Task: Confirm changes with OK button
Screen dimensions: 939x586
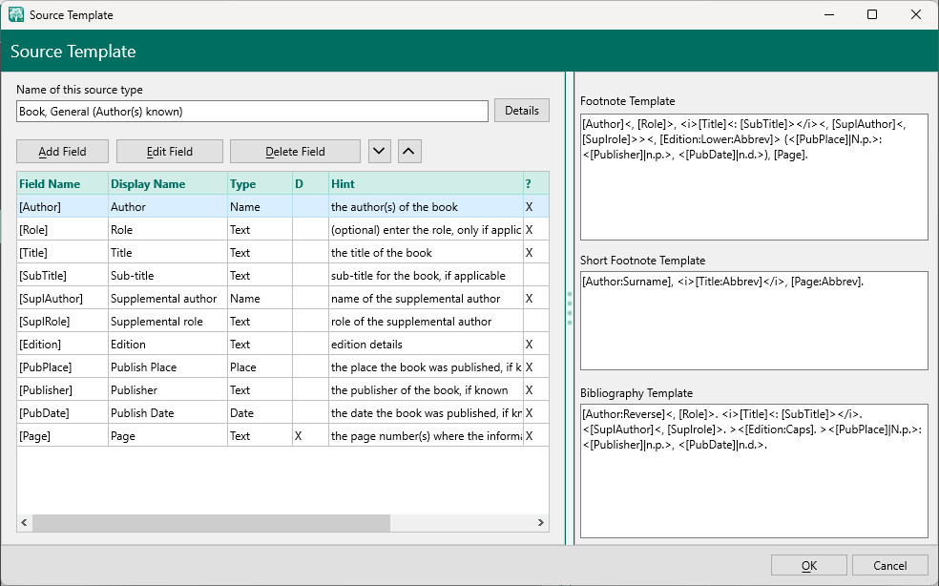Action: point(808,566)
